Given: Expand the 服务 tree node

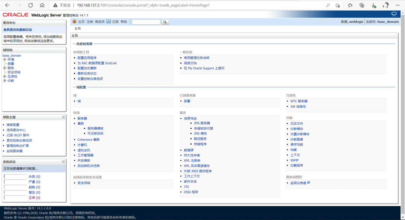Looking at the screenshot, I should pos(4,68).
